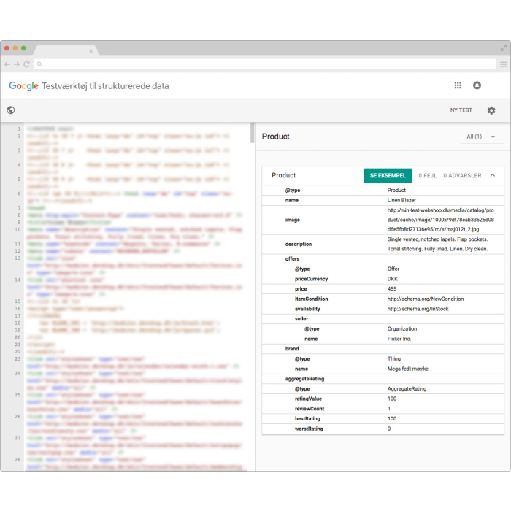Click the AggregateRating type value

coord(407,389)
